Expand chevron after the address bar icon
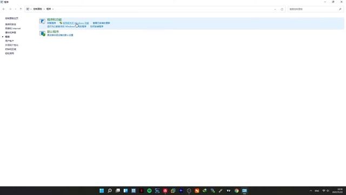The width and height of the screenshot is (346, 195). 31,9
